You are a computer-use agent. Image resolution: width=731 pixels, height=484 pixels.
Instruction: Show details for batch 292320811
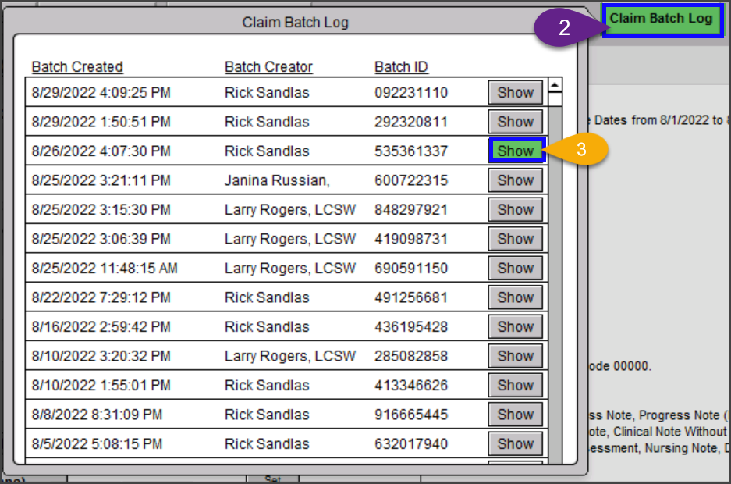(x=515, y=121)
